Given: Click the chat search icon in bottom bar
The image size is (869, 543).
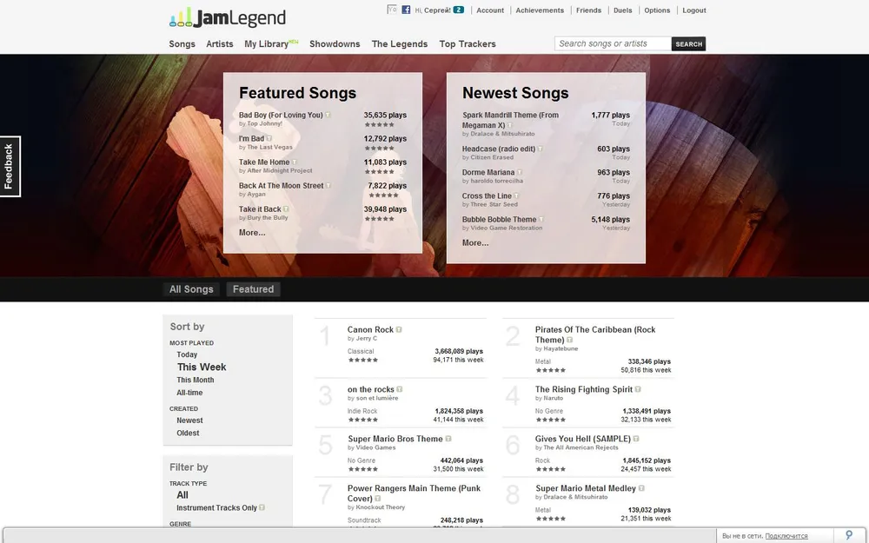Looking at the screenshot, I should coord(848,535).
